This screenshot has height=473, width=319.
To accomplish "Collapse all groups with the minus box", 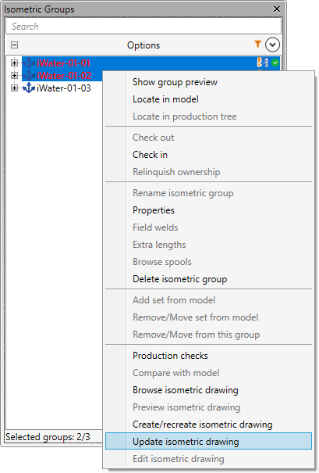I will click(x=14, y=45).
